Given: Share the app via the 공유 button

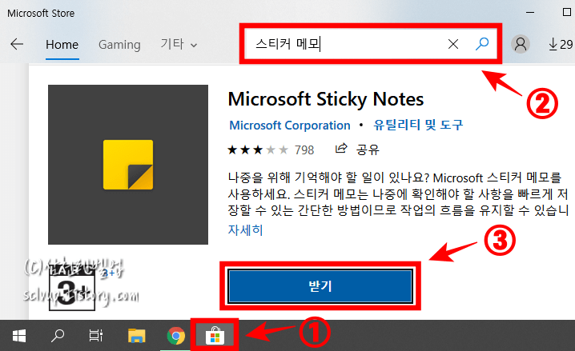Looking at the screenshot, I should (x=357, y=150).
